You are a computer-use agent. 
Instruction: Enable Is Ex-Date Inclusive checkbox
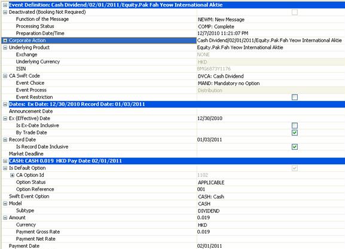coord(295,125)
